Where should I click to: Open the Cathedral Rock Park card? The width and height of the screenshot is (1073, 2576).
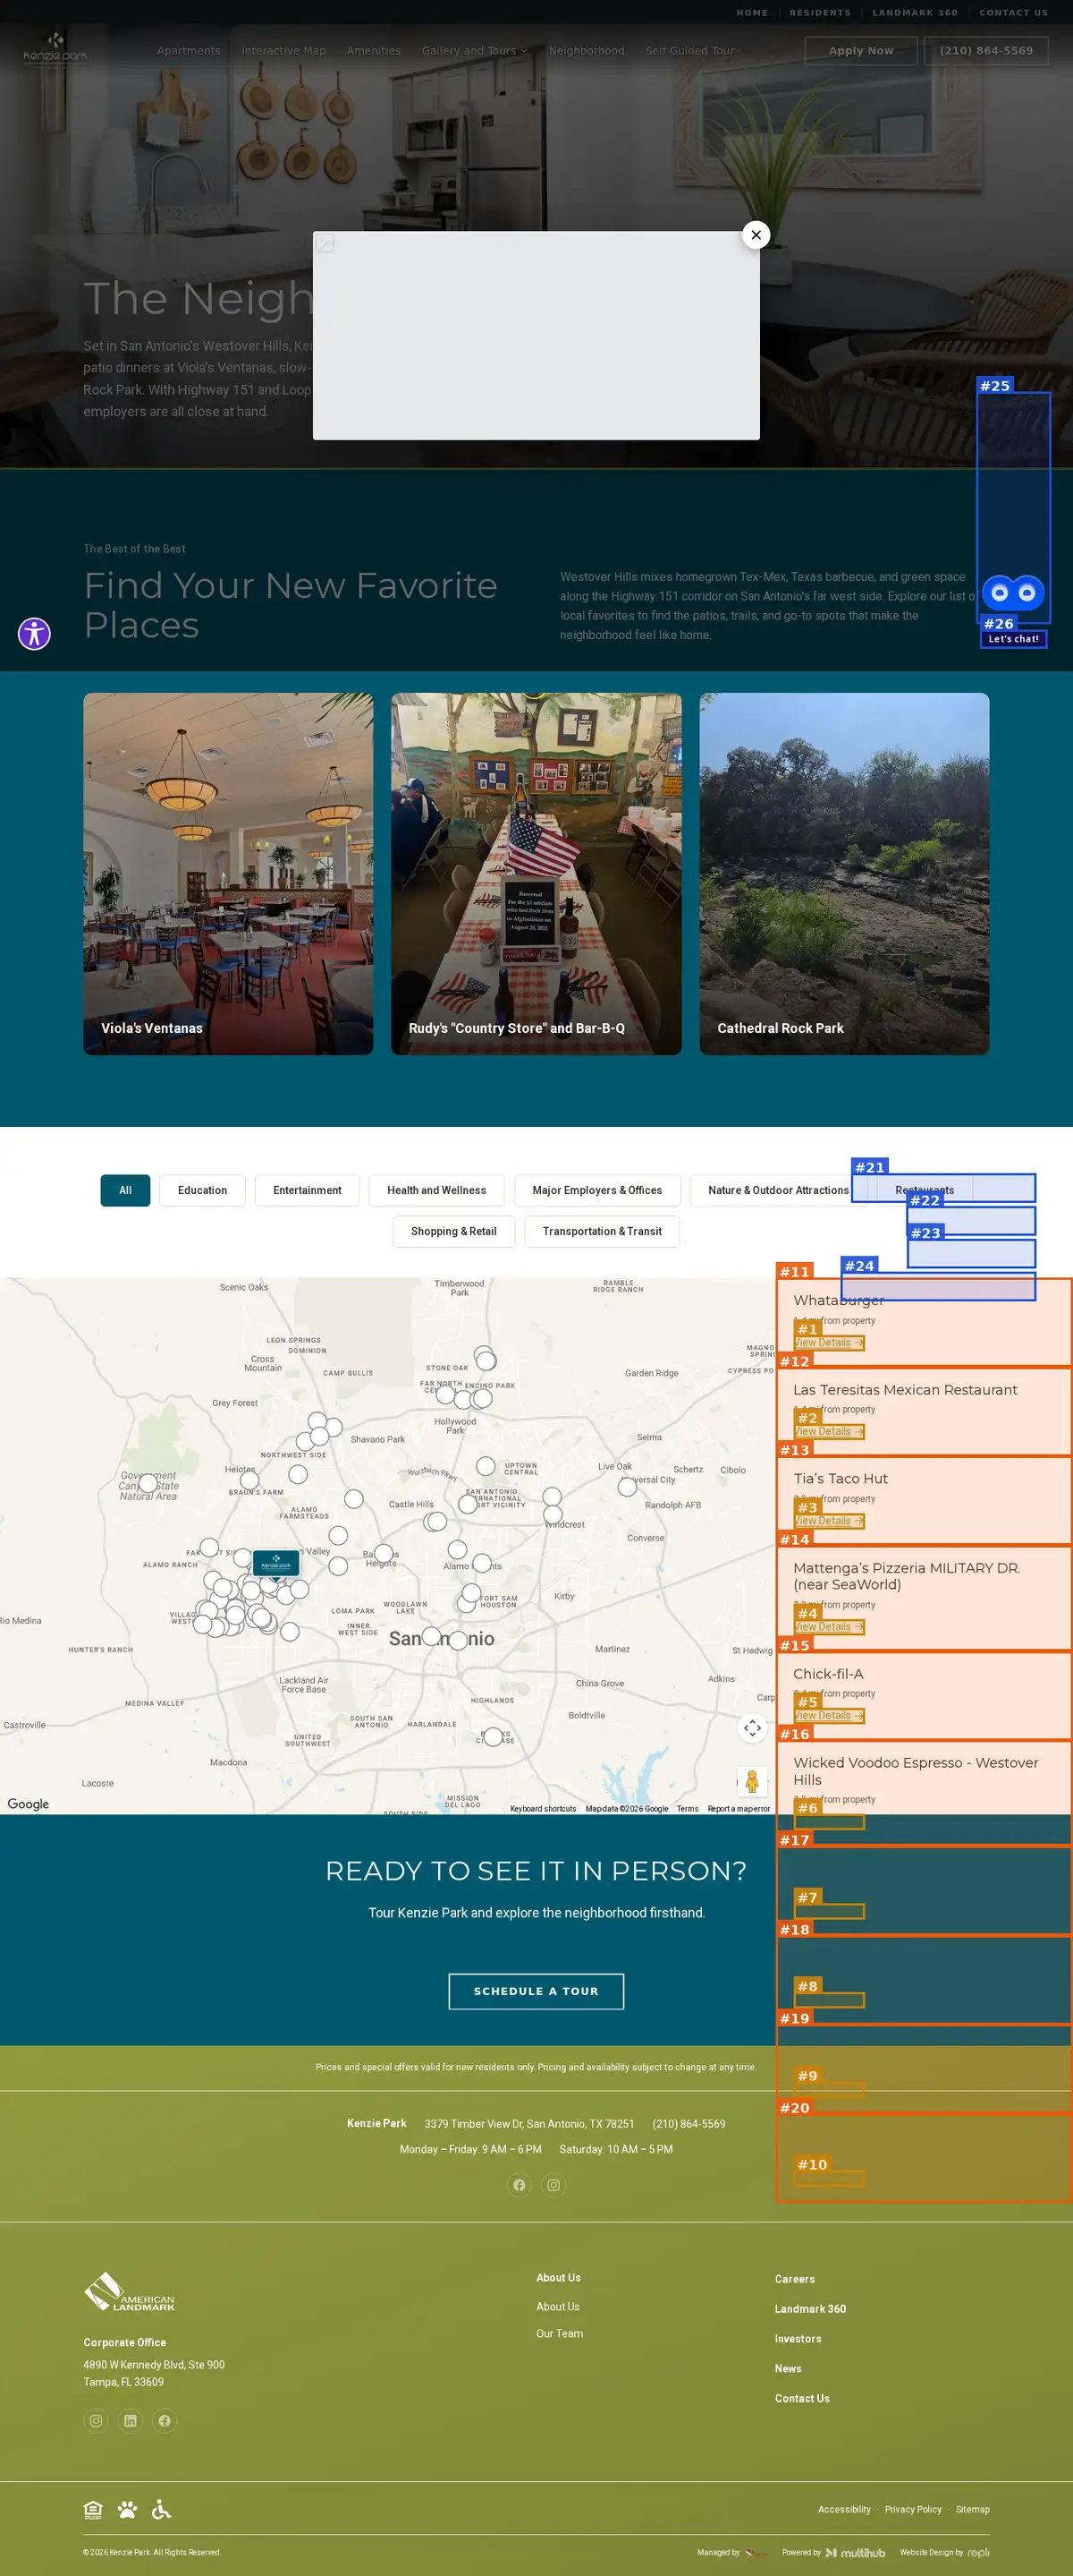pyautogui.click(x=844, y=874)
